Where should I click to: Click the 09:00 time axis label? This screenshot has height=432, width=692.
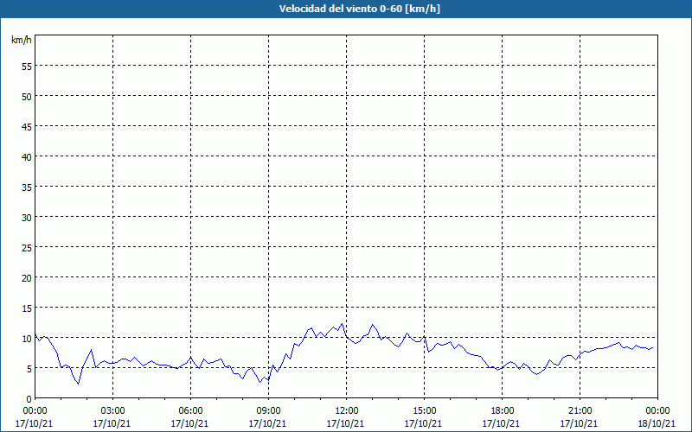[268, 410]
